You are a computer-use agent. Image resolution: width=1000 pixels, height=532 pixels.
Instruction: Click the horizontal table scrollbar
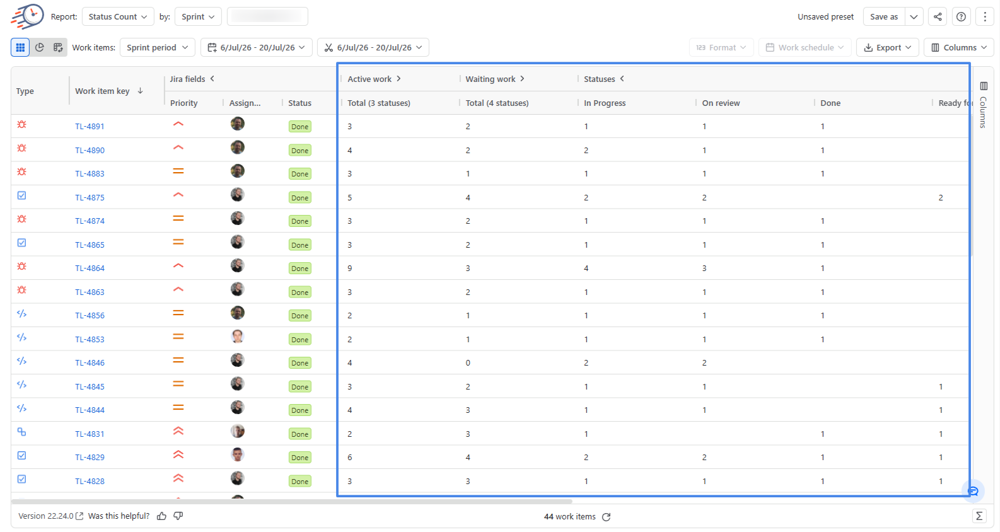pos(291,501)
